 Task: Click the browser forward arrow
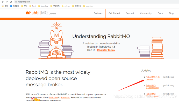pyautogui.click(x=7, y=2)
